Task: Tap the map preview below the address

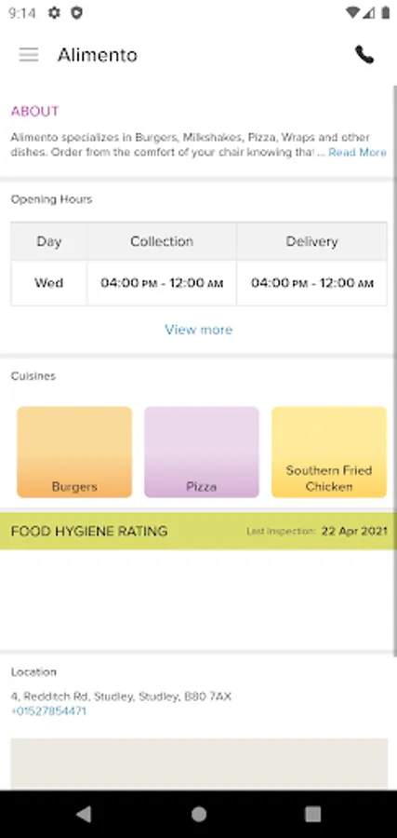Action: [x=199, y=764]
